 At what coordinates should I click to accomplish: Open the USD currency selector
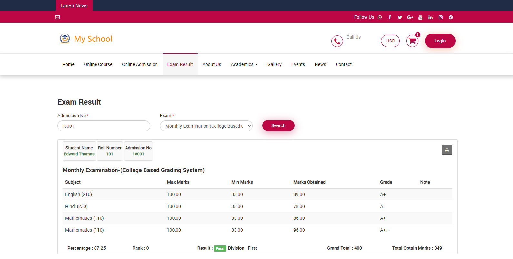click(x=390, y=41)
